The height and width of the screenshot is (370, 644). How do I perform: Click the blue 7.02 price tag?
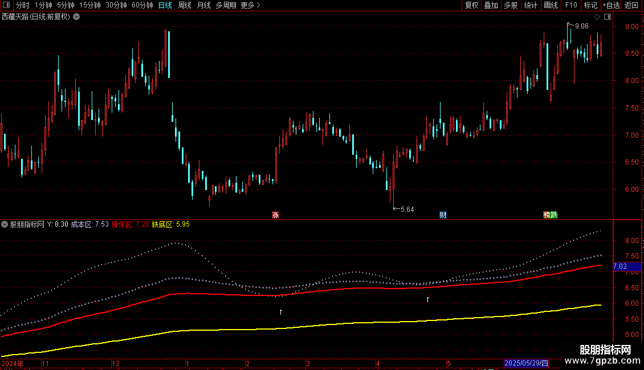click(x=627, y=266)
